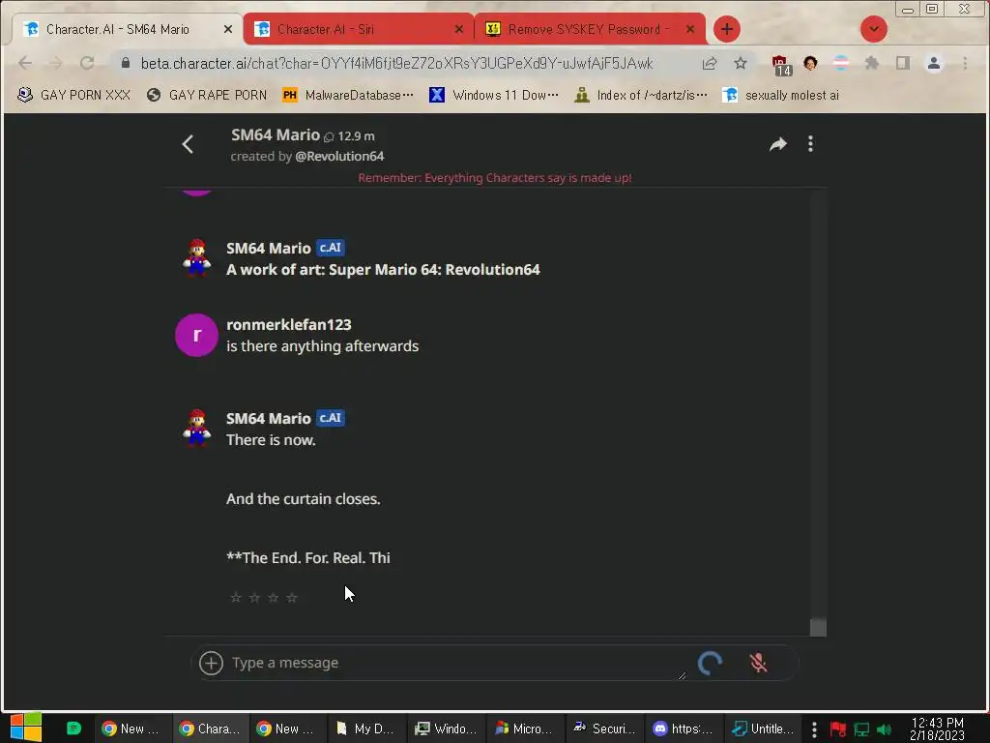Image resolution: width=990 pixels, height=743 pixels.
Task: Click the red flag tray icon
Action: (838, 729)
